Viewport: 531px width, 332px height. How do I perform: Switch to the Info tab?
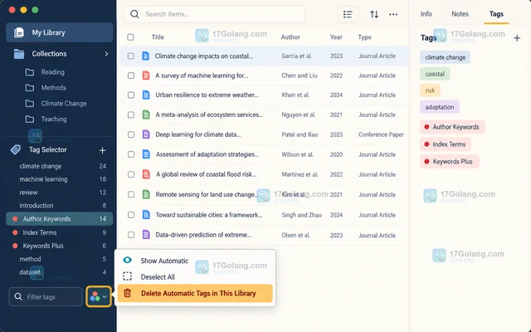pyautogui.click(x=426, y=14)
